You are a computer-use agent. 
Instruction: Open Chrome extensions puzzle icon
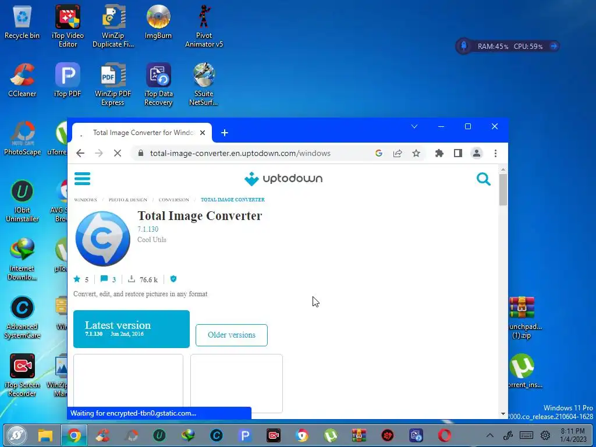[439, 153]
